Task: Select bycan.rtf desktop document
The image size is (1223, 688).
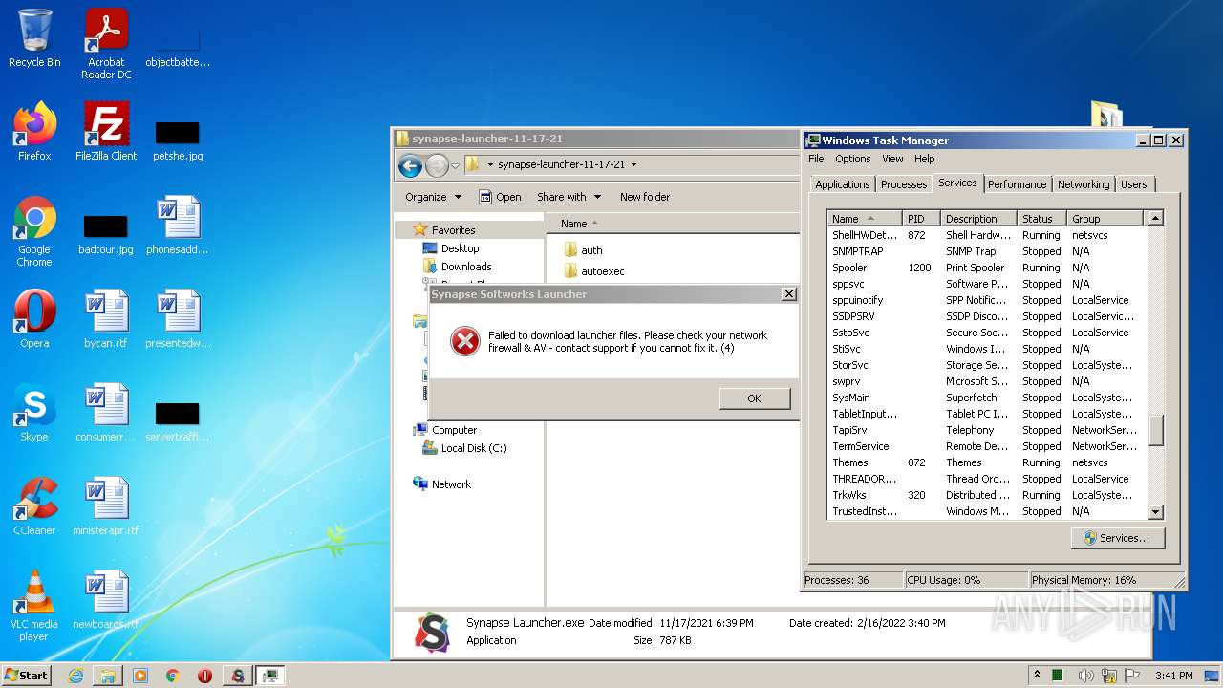Action: (106, 319)
